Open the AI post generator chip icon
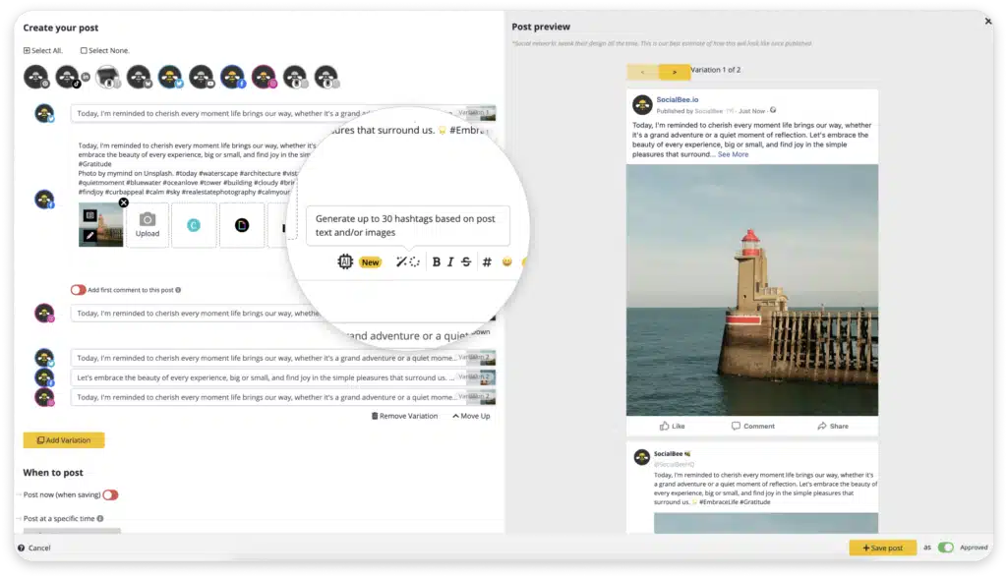The width and height of the screenshot is (1007, 578). [x=345, y=261]
